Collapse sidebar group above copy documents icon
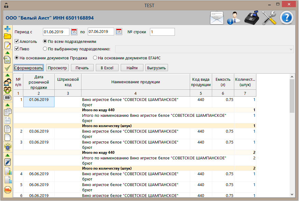Screen dimensions: 299x201 click(x=7, y=105)
